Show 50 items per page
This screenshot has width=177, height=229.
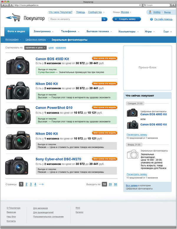pyautogui.click(x=115, y=184)
